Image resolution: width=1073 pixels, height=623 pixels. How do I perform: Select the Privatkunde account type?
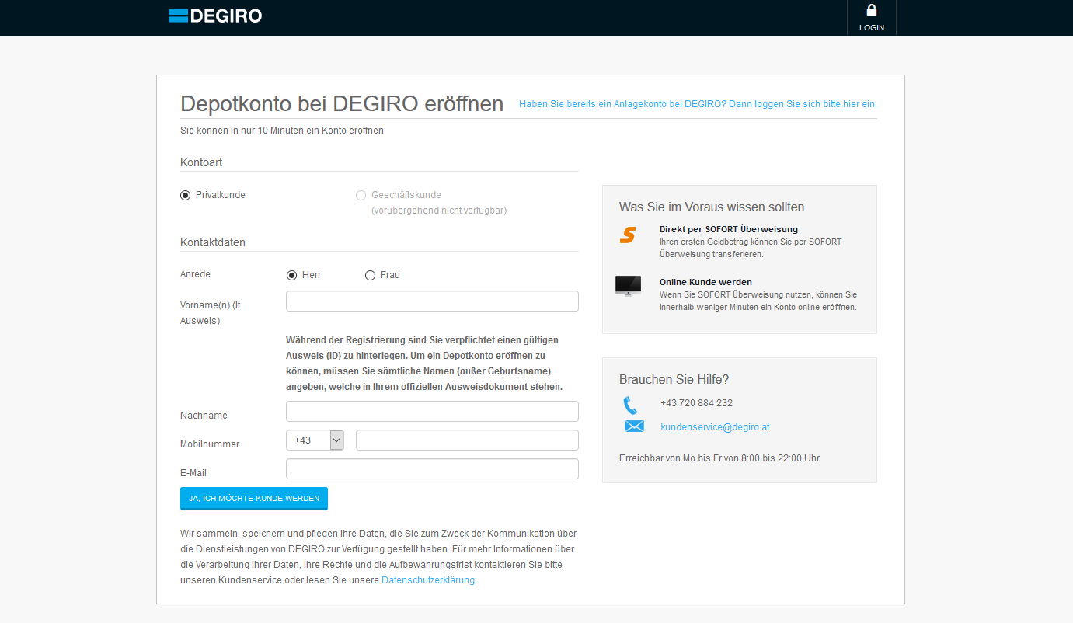pos(185,195)
